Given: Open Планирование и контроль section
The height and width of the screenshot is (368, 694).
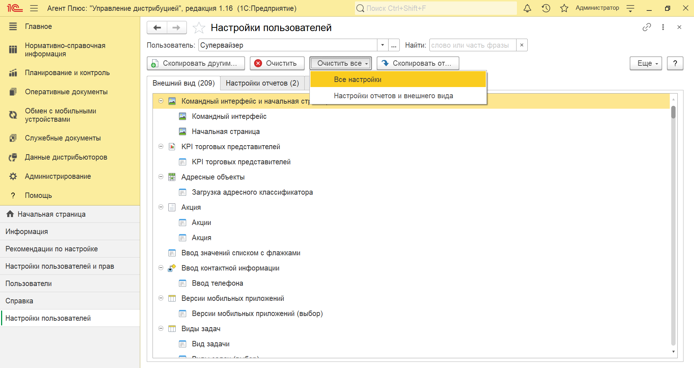Looking at the screenshot, I should point(70,73).
